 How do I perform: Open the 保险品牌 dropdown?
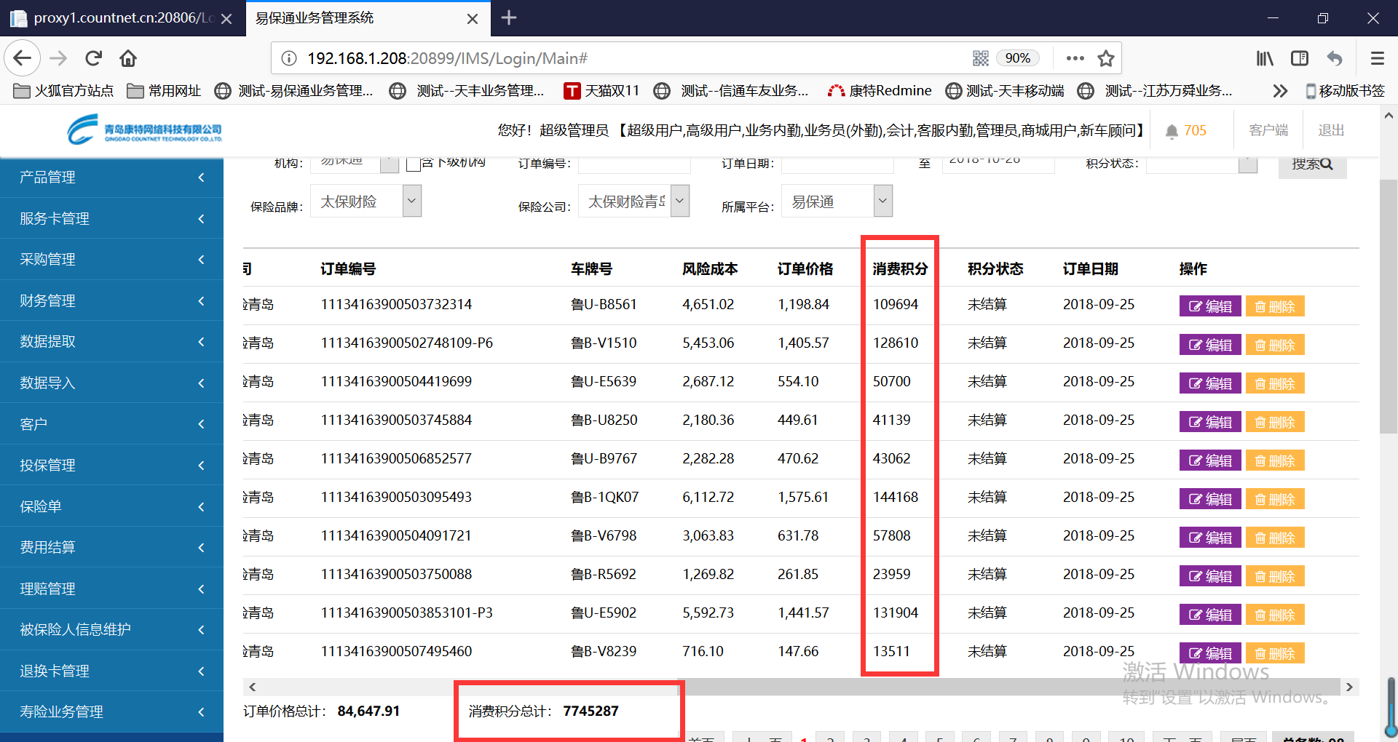pyautogui.click(x=411, y=202)
